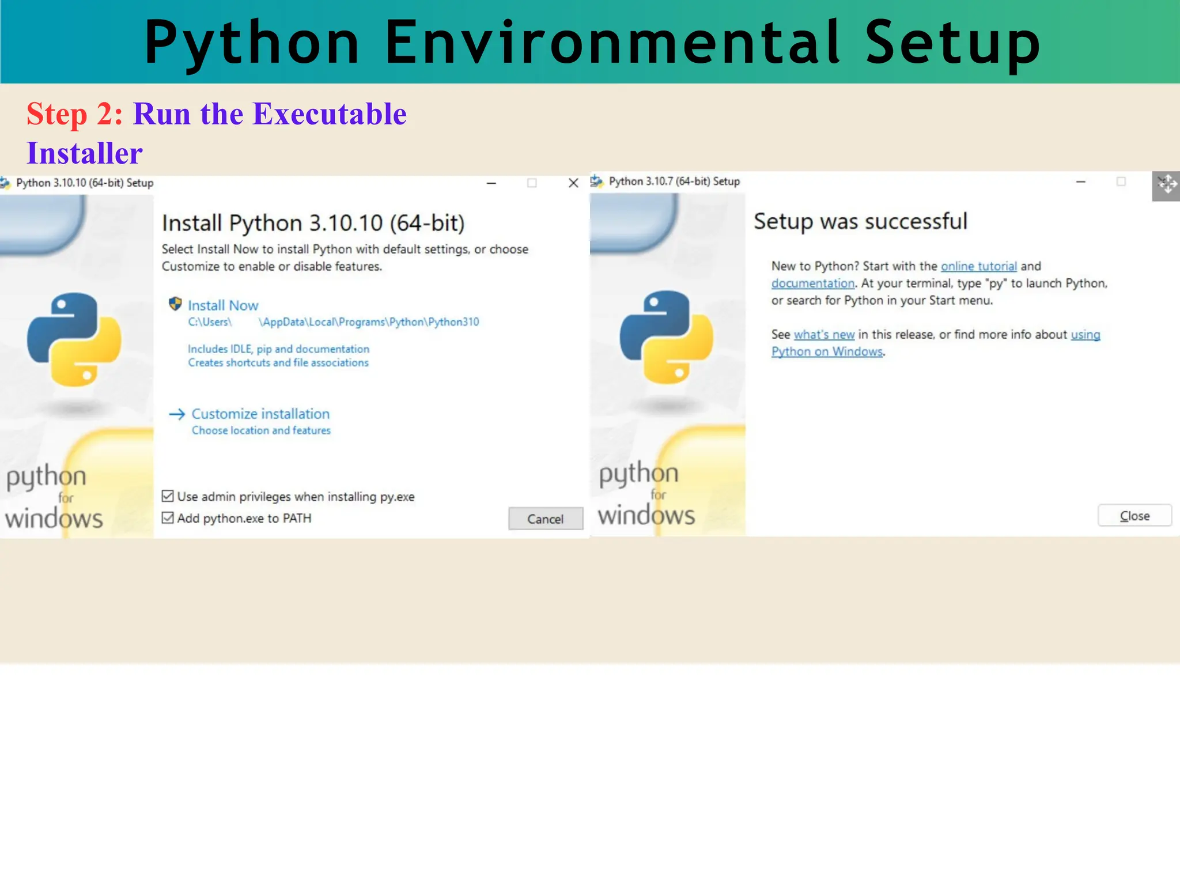Select Customize installation option
This screenshot has width=1180, height=885.
[x=260, y=414]
